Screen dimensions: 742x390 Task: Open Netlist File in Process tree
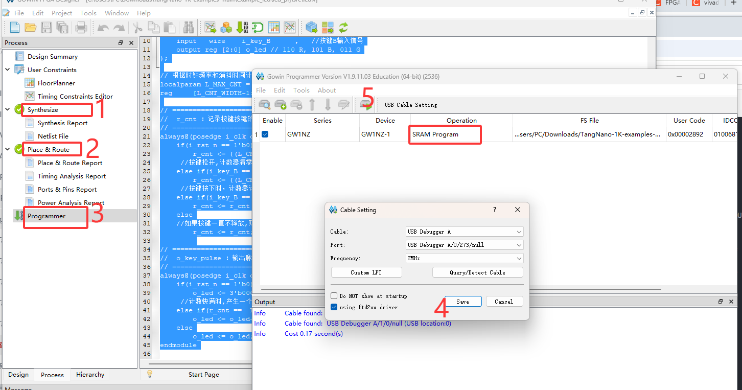point(53,136)
